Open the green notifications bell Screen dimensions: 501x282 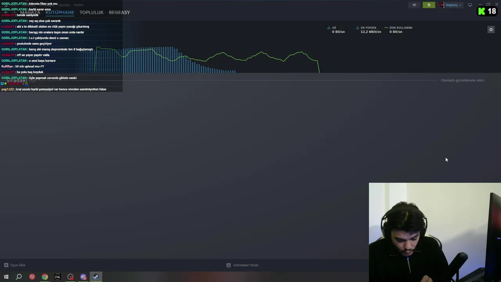click(x=429, y=5)
